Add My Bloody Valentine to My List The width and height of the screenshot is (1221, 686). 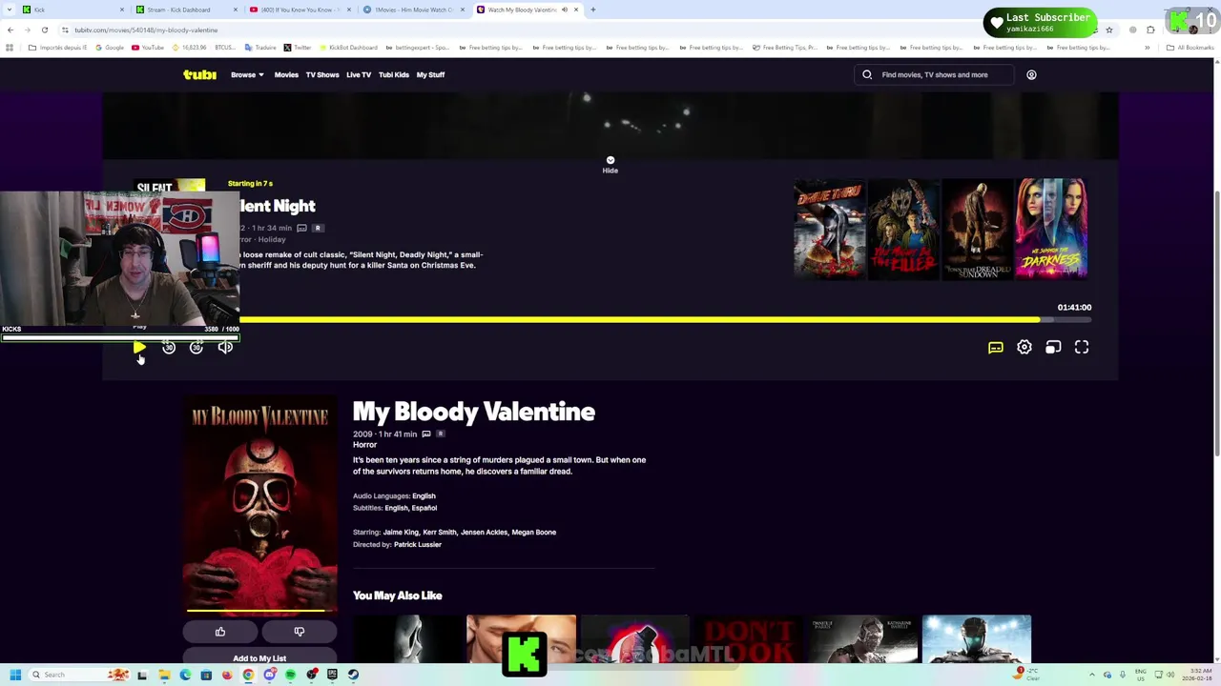click(x=259, y=657)
